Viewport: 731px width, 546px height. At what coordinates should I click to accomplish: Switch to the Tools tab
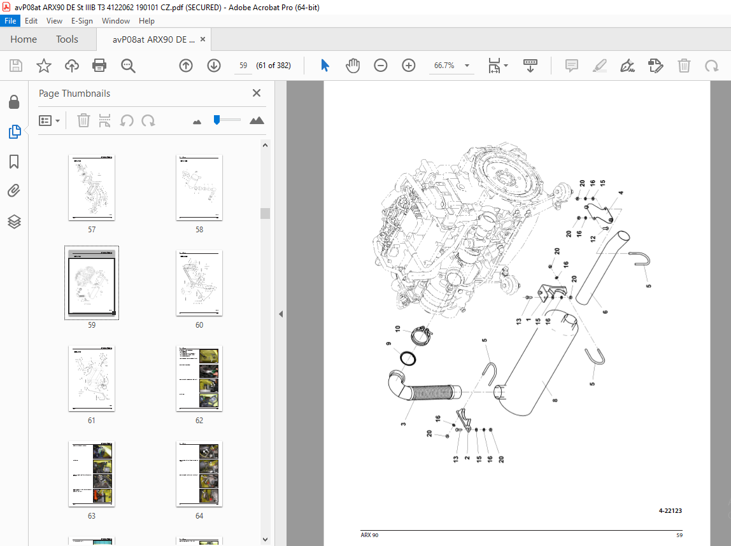[67, 39]
